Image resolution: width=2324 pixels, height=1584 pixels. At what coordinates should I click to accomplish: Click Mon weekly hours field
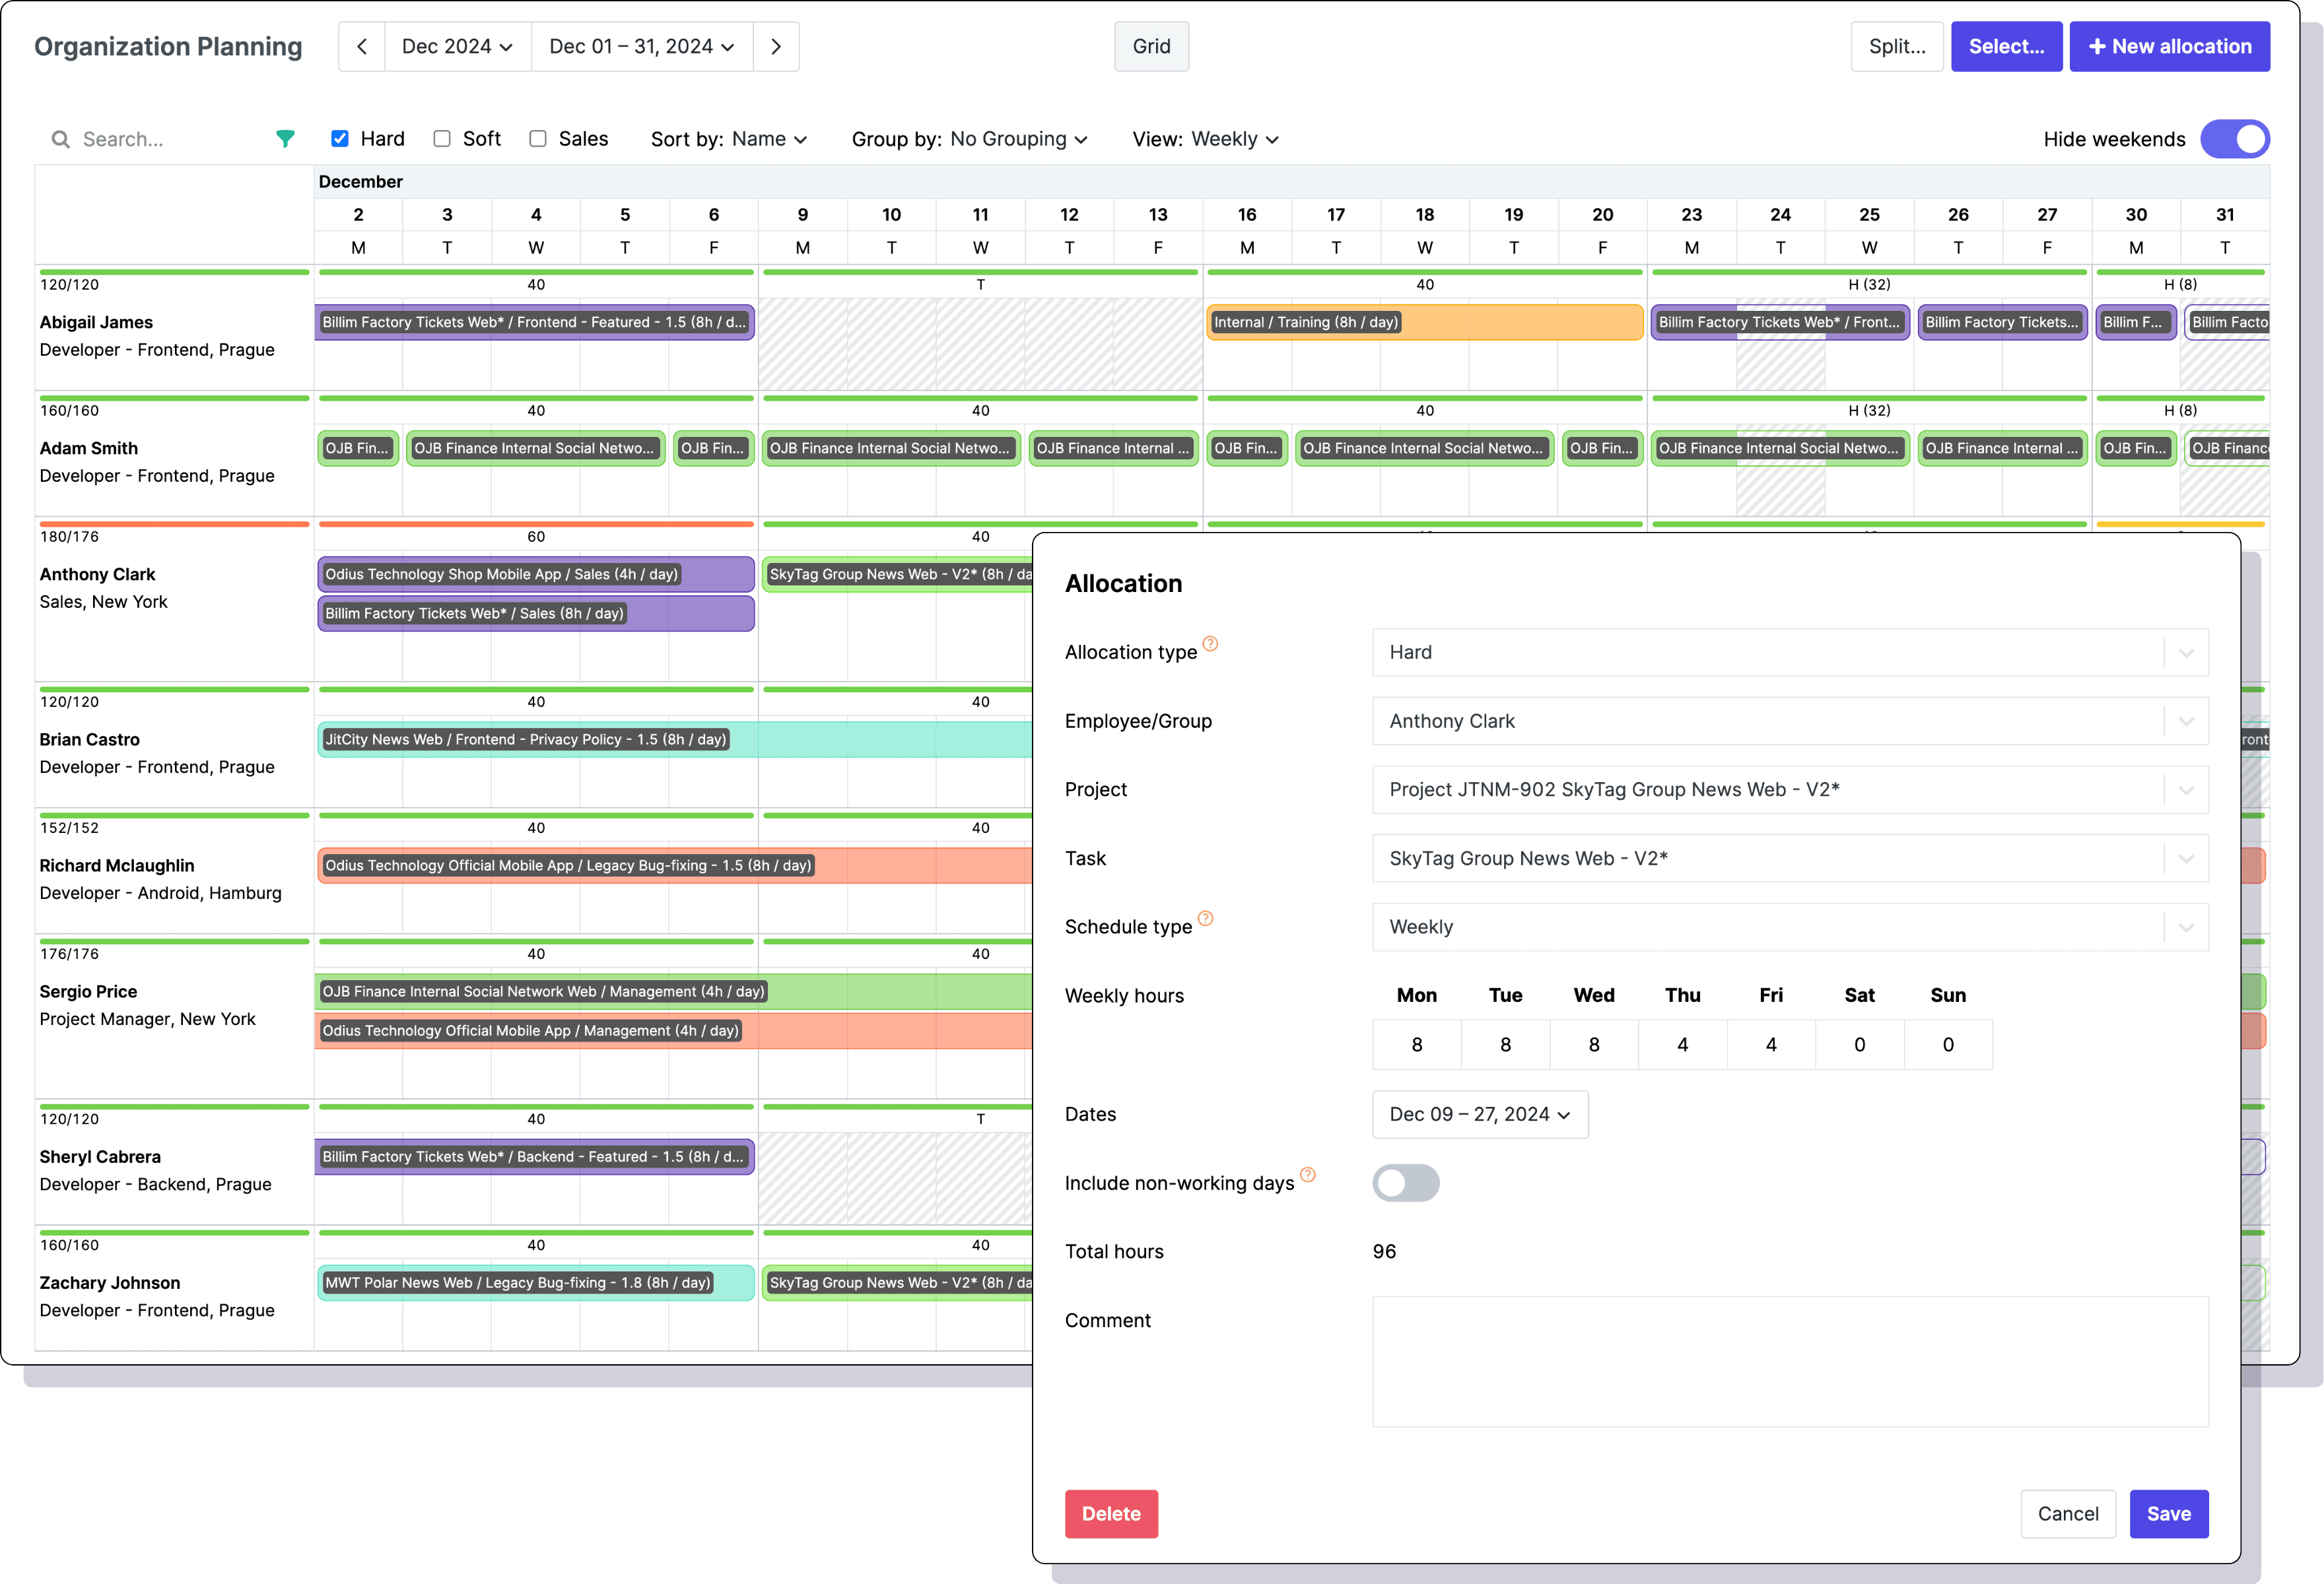click(x=1417, y=1044)
